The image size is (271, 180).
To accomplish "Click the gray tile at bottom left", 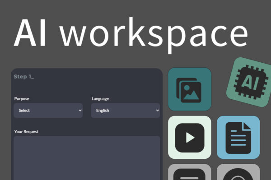I will tap(189, 172).
